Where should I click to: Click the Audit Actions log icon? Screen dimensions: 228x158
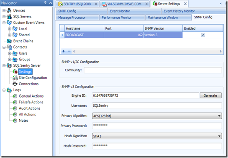click(15, 108)
